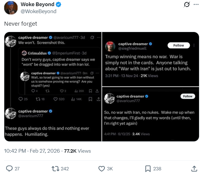The height and width of the screenshot is (174, 203).
Task: Click Woke Beyond's profile avatar
Action: click(x=10, y=8)
